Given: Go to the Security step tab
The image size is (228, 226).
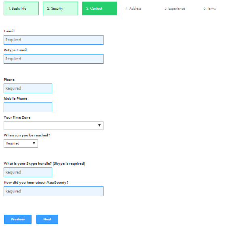Looking at the screenshot, I should (60, 8).
